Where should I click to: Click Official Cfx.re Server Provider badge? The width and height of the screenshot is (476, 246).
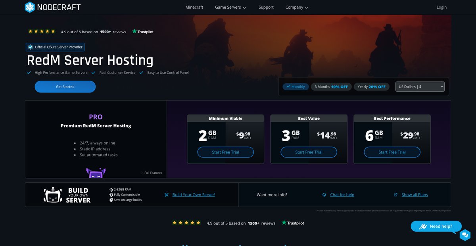coord(55,47)
